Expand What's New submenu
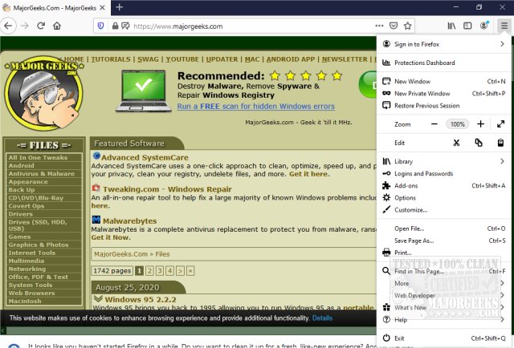Screen dimensions: 514x348 [x=443, y=307]
